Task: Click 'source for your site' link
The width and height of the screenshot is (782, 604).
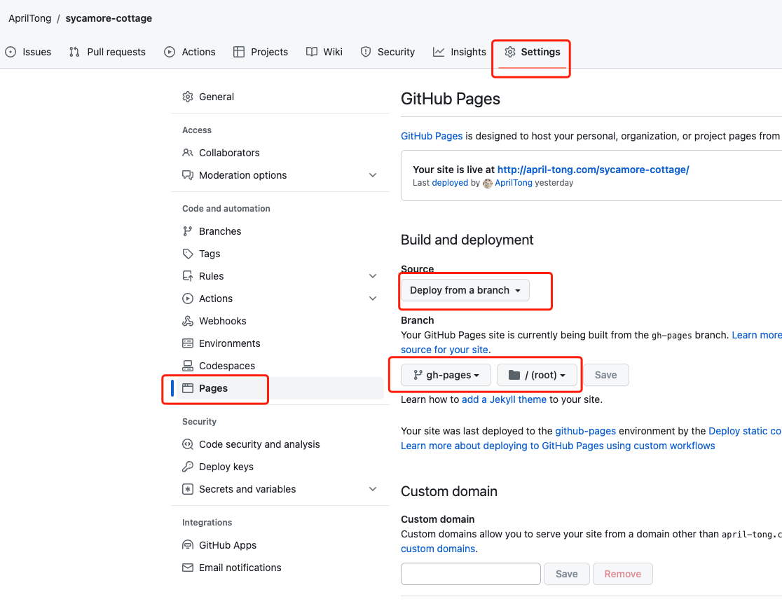Action: (444, 350)
